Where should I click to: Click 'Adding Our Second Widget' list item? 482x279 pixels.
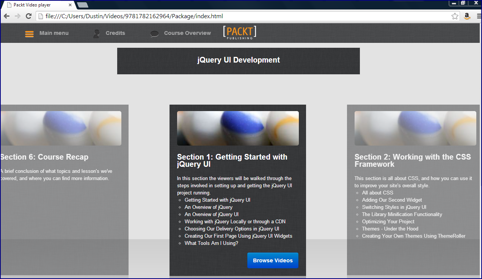(392, 200)
